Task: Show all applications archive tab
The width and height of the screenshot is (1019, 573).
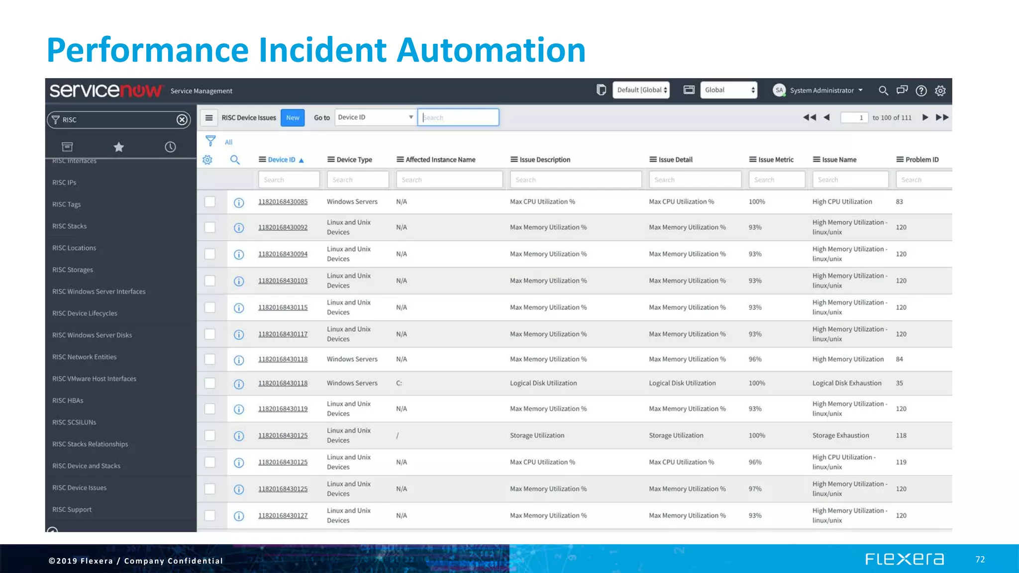Action: coord(67,147)
